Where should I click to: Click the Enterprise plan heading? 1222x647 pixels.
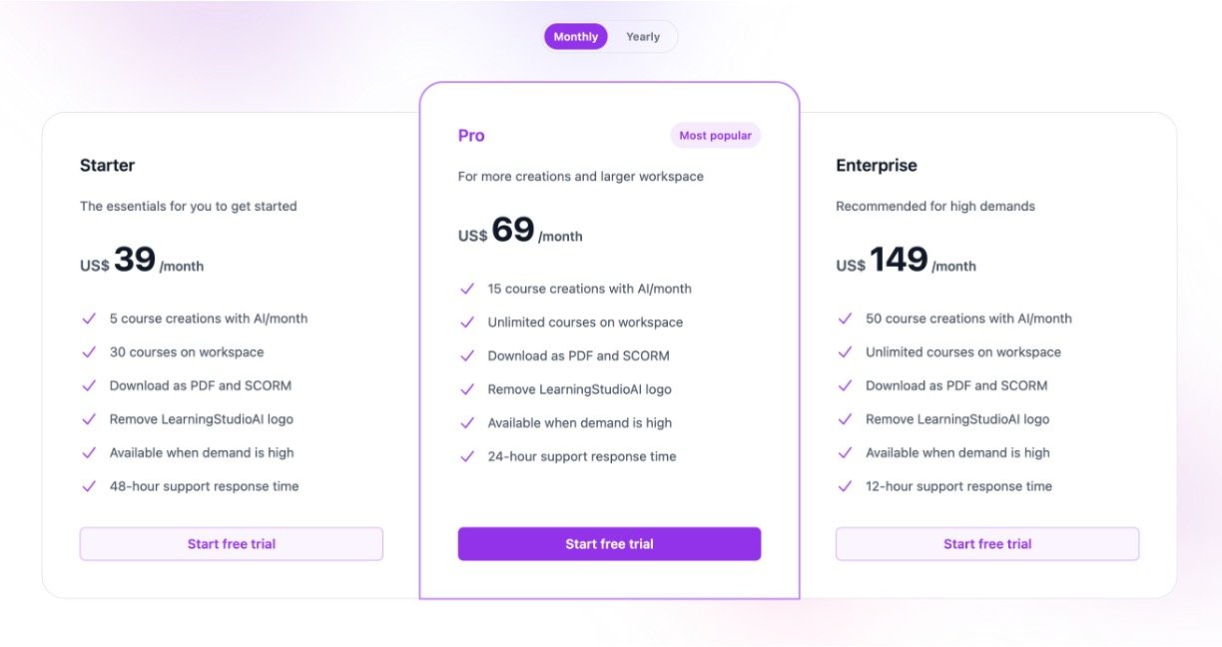[876, 166]
